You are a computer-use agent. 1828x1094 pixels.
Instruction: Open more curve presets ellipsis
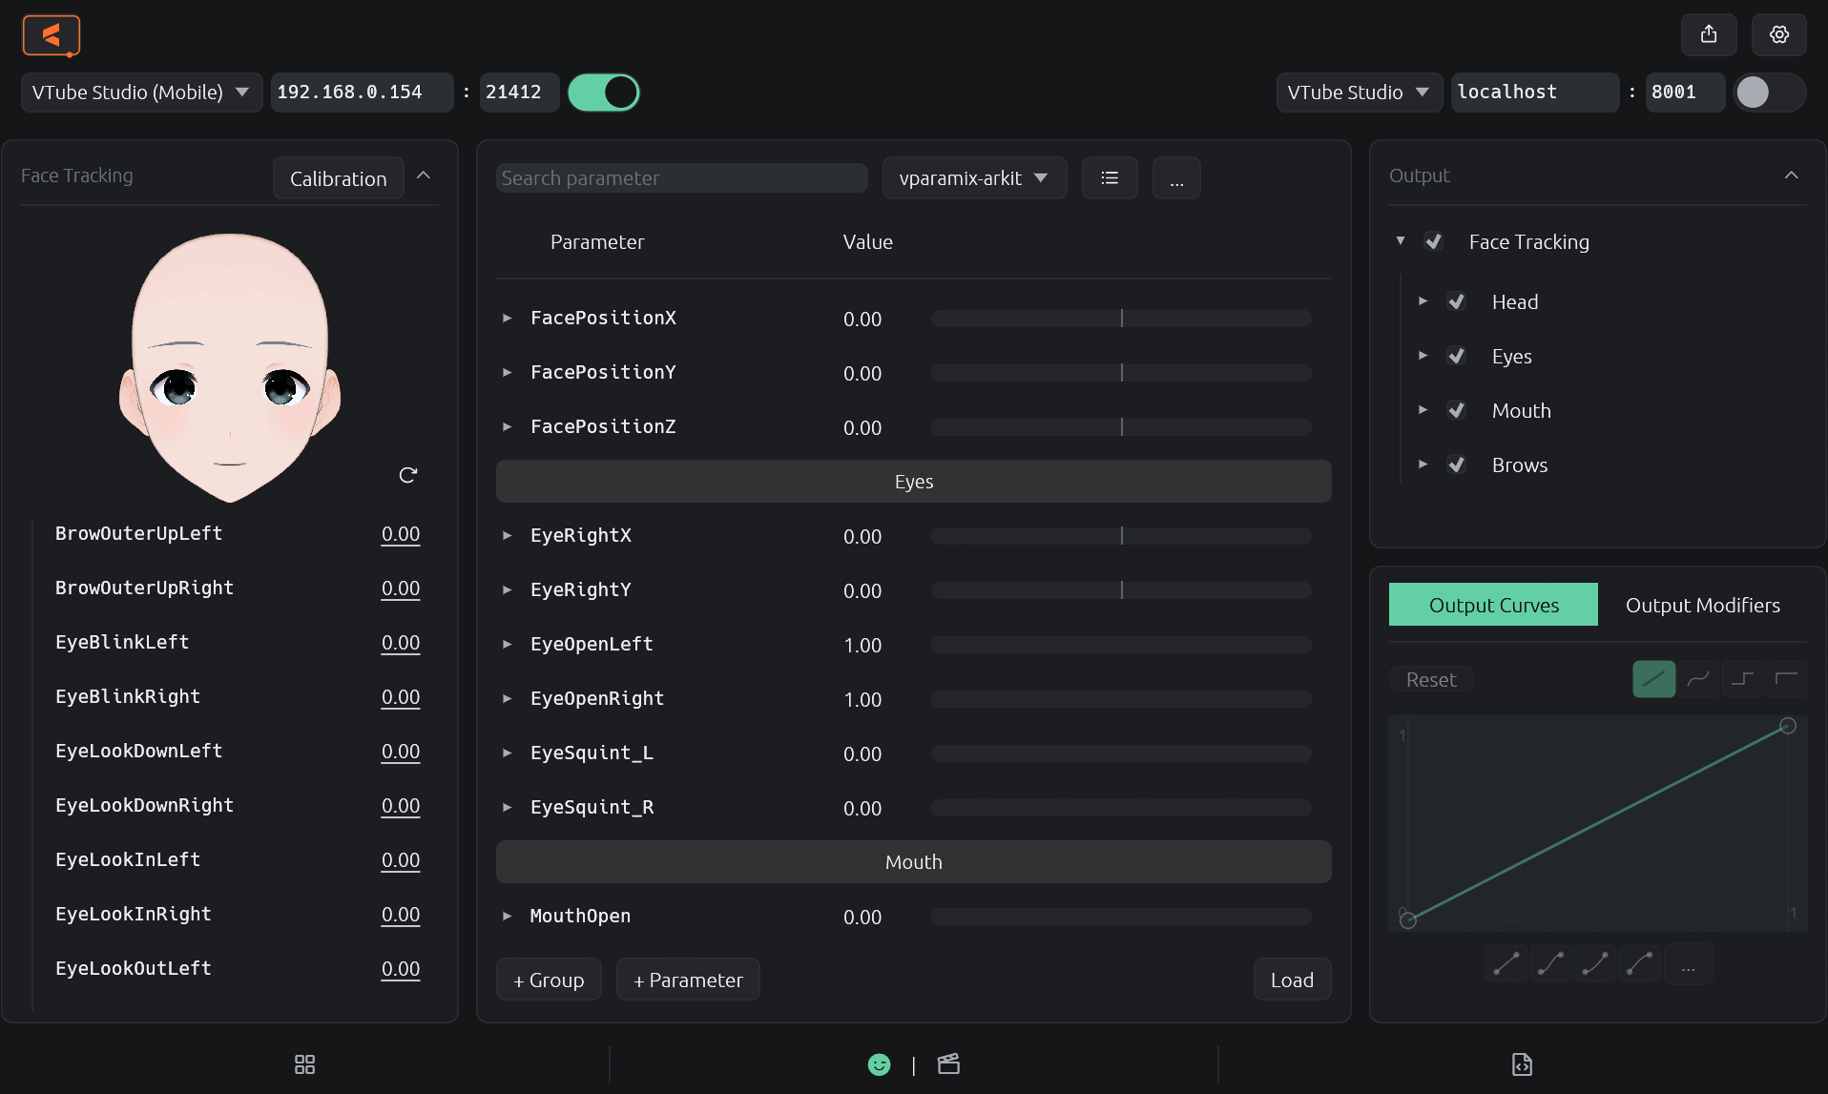click(1689, 964)
